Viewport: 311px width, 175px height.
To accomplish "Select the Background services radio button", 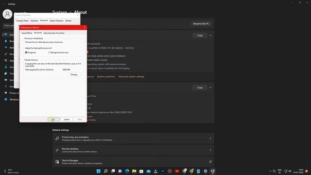I will tap(50, 52).
